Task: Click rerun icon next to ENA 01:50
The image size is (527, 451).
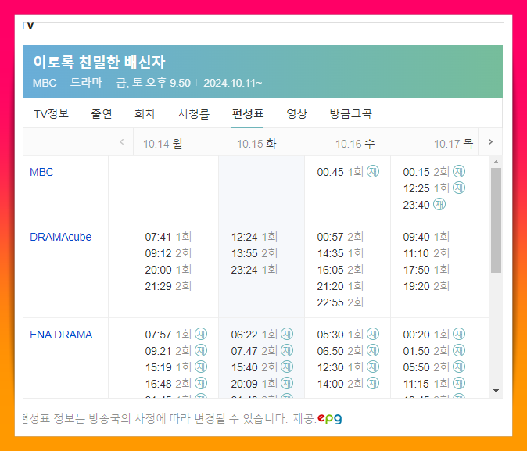Action: pos(459,350)
